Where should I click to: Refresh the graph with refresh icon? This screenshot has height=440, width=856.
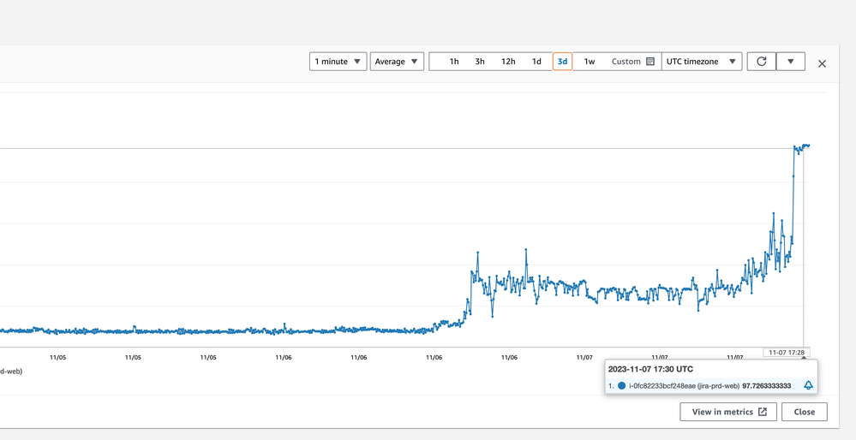tap(761, 62)
